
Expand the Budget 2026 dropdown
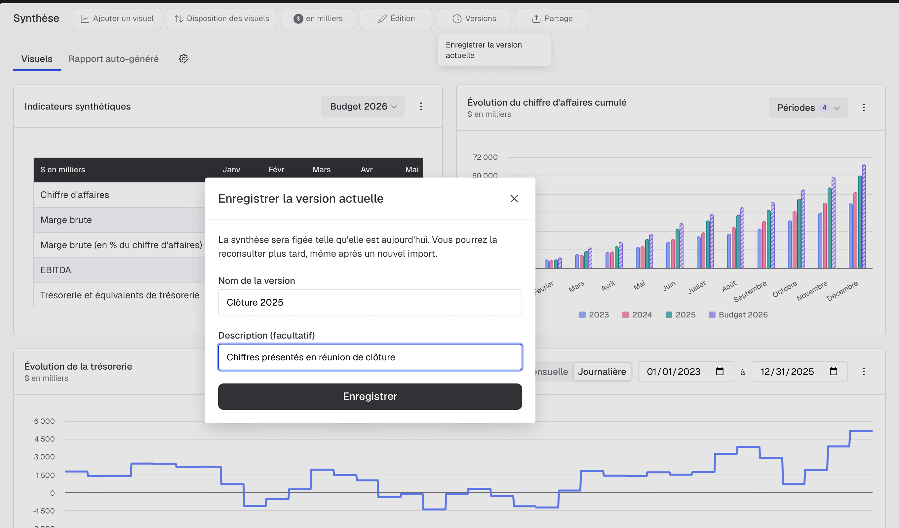[x=363, y=106]
